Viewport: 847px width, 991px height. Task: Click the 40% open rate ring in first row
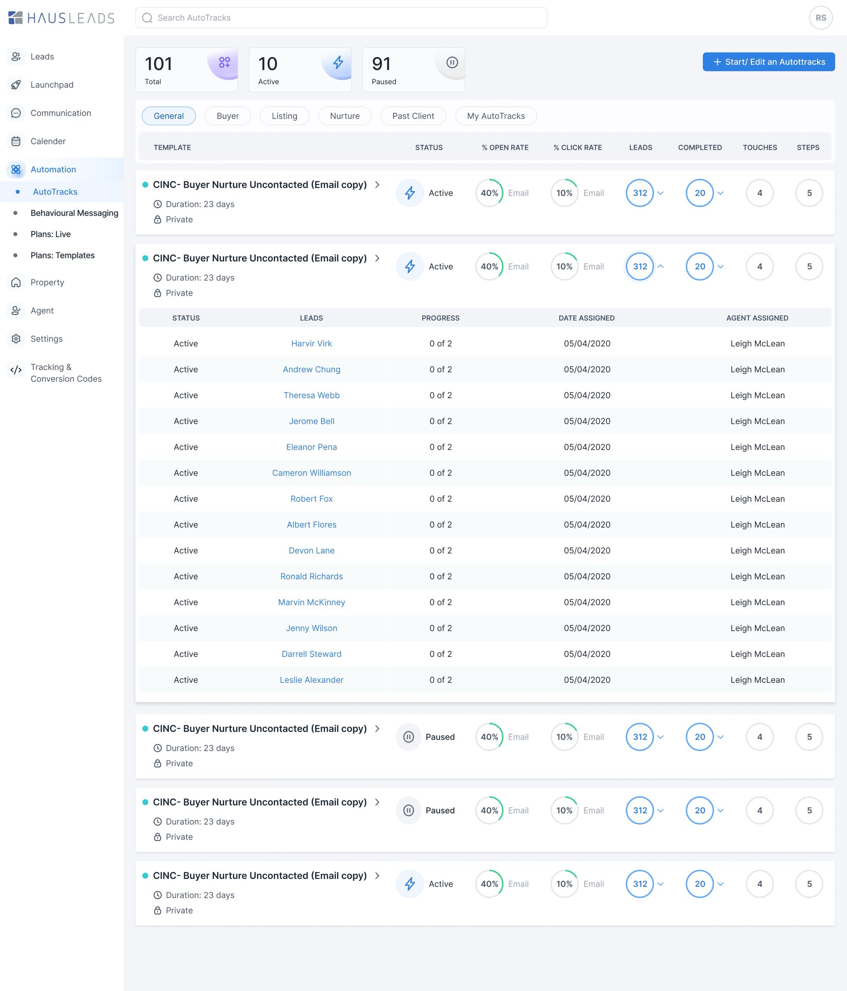[x=489, y=193]
